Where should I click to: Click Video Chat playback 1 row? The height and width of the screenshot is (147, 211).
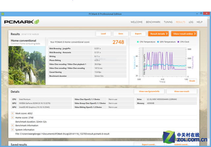click(87, 64)
